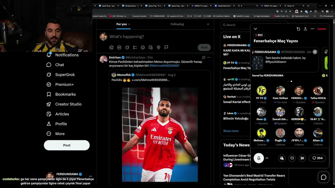Show more Live on X items

[231, 131]
